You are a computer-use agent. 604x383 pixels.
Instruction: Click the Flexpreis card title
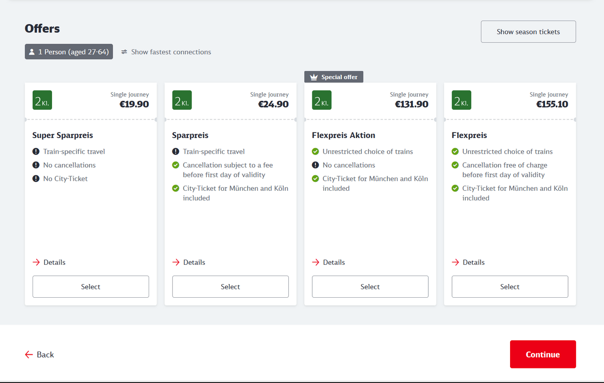469,135
